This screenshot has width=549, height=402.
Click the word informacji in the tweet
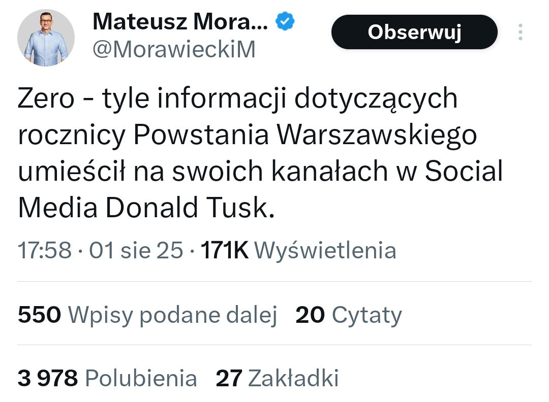(x=222, y=98)
